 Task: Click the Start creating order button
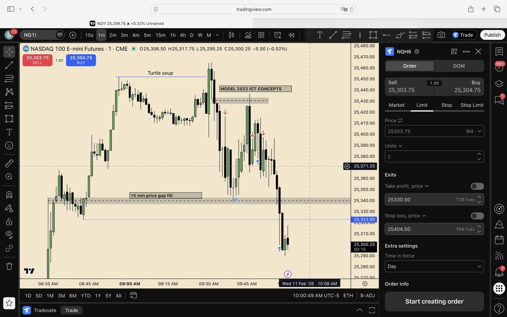click(434, 301)
